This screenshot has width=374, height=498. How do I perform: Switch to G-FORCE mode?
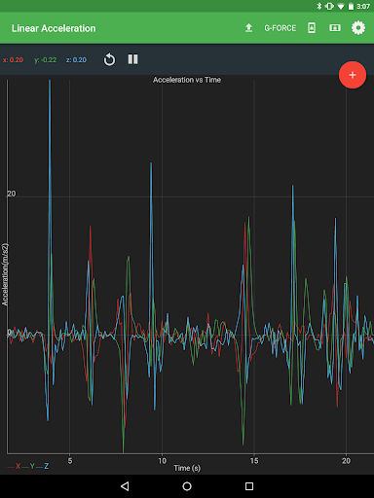tap(280, 28)
